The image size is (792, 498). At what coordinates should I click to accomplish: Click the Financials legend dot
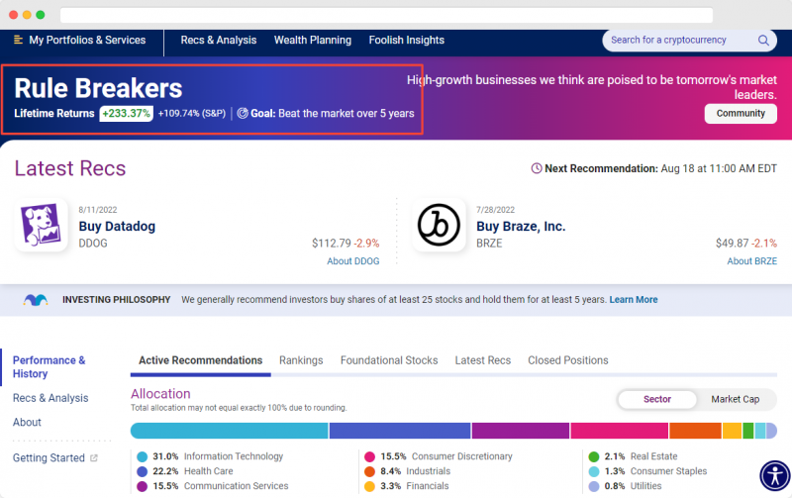click(369, 486)
